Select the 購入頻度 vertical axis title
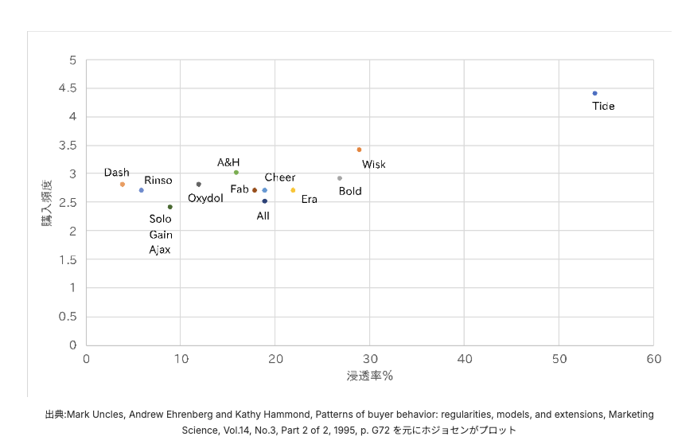 tap(48, 203)
